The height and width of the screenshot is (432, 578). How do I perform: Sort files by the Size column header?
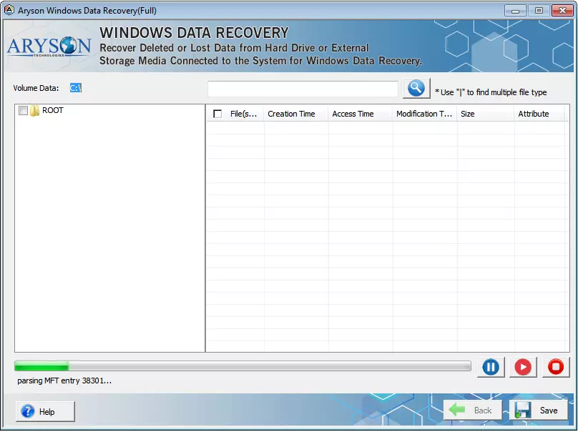466,113
